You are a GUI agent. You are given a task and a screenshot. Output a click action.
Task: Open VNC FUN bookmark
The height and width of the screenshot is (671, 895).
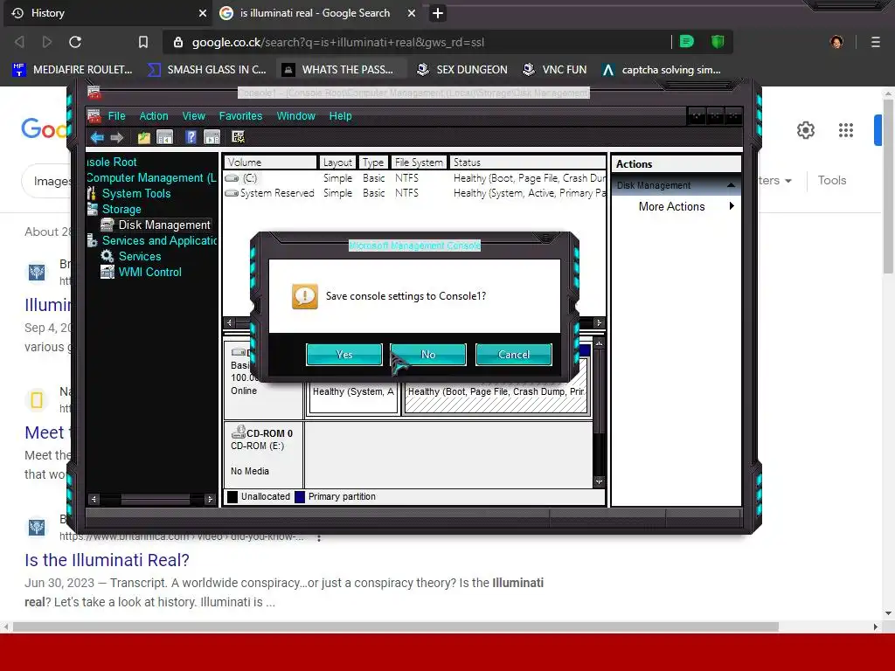[555, 70]
